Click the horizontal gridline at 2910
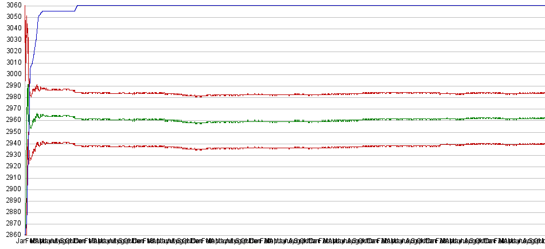Image resolution: width=545 pixels, height=249 pixels. pos(287,177)
